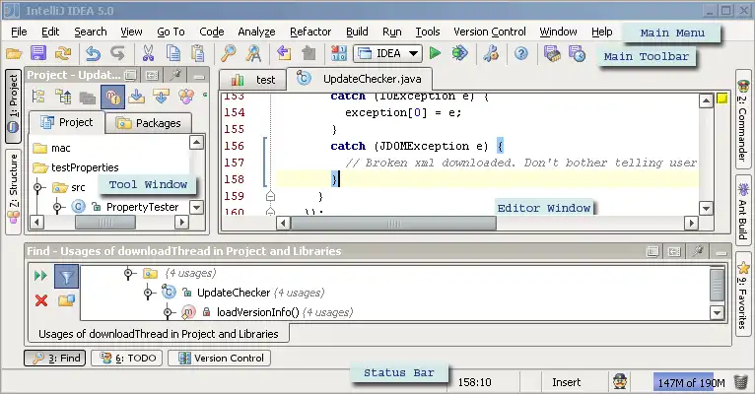This screenshot has height=394, width=755.
Task: Click the garbage collector trash icon
Action: pyautogui.click(x=740, y=382)
